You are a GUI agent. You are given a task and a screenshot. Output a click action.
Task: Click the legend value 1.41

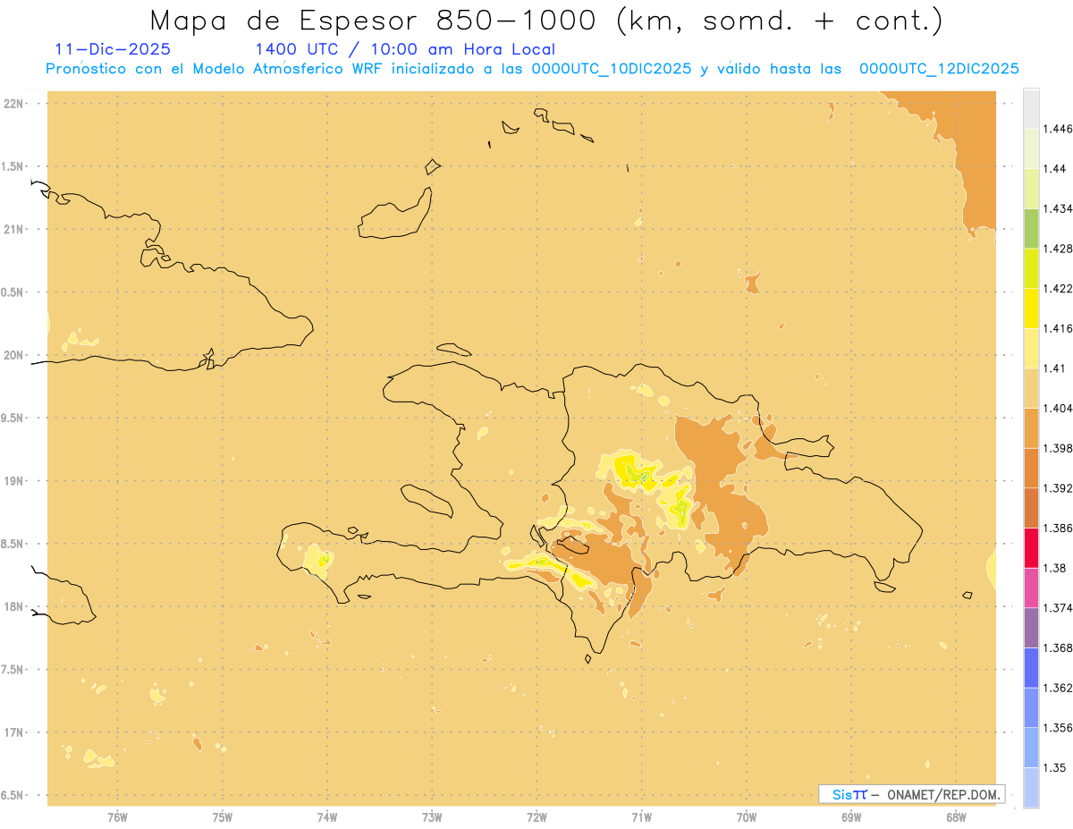1055,368
